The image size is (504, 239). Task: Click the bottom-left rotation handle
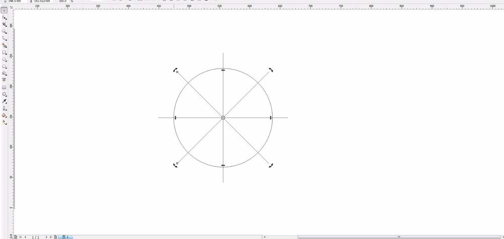click(x=175, y=165)
